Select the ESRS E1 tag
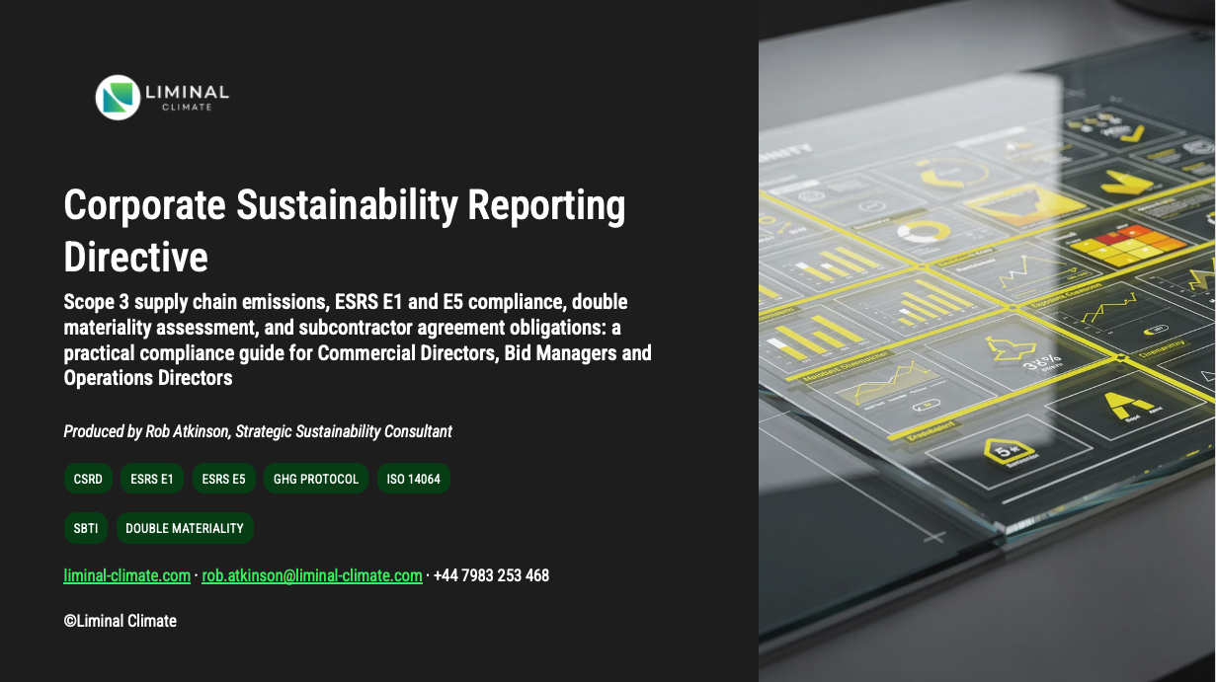 pos(152,479)
